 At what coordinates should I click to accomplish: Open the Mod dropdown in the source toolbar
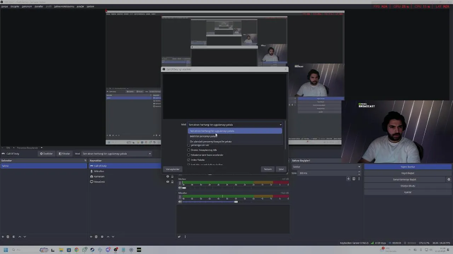(116, 153)
